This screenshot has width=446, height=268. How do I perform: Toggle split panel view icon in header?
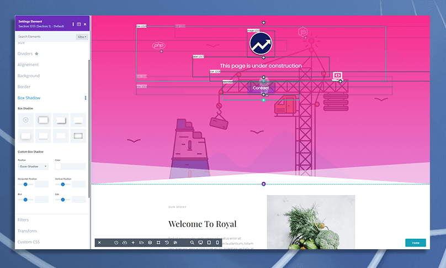(79, 24)
